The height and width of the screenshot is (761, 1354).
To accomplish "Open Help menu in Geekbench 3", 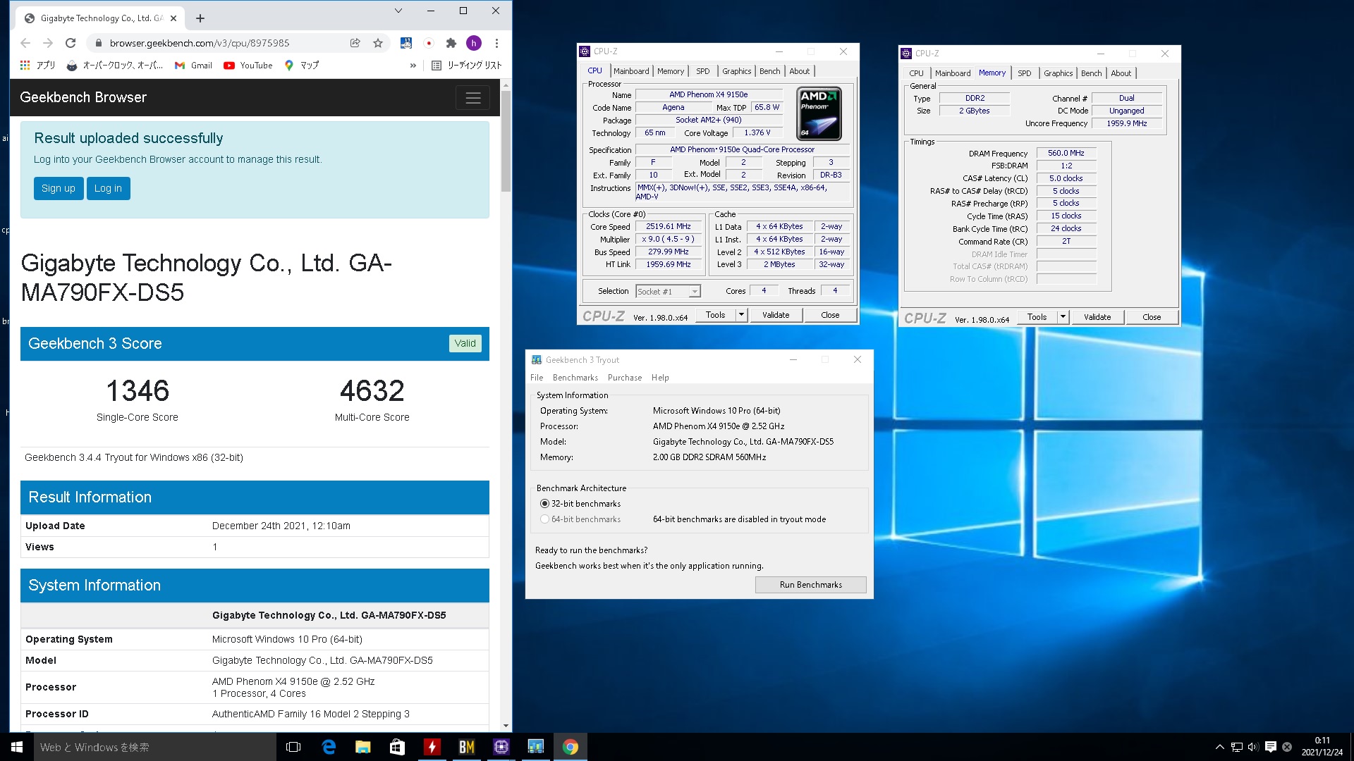I will [660, 378].
